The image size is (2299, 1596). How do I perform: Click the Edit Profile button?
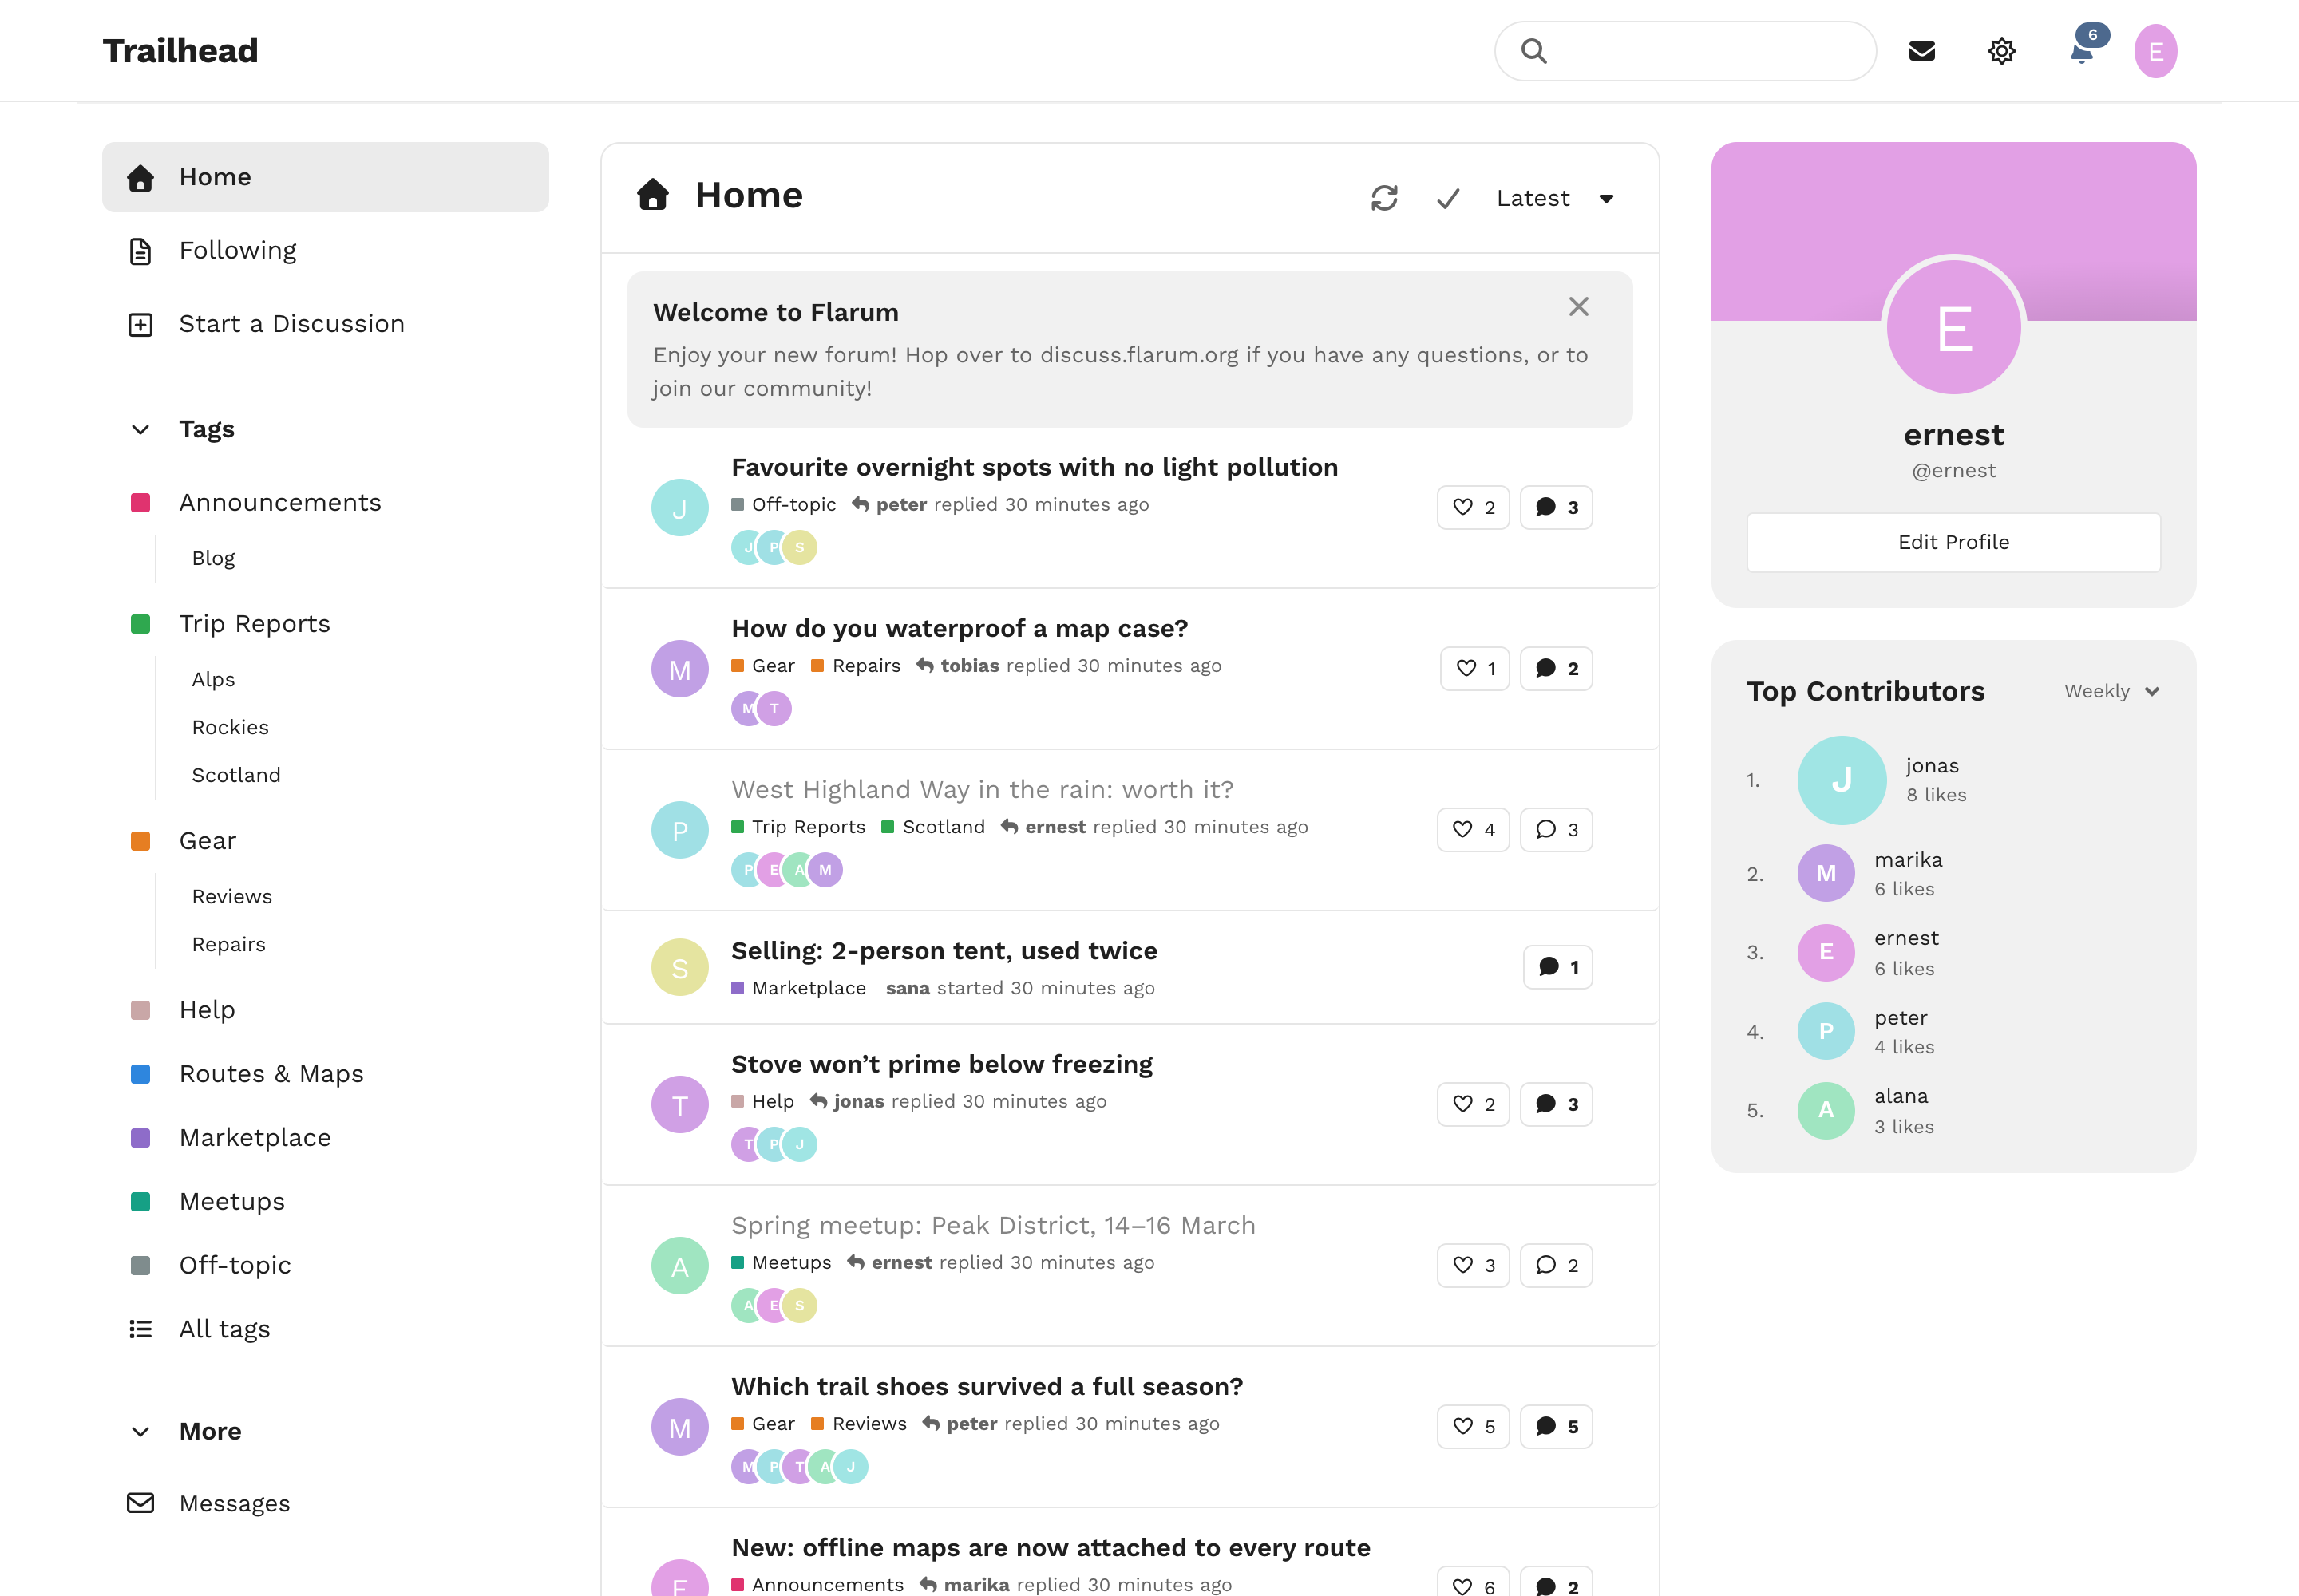tap(1953, 542)
